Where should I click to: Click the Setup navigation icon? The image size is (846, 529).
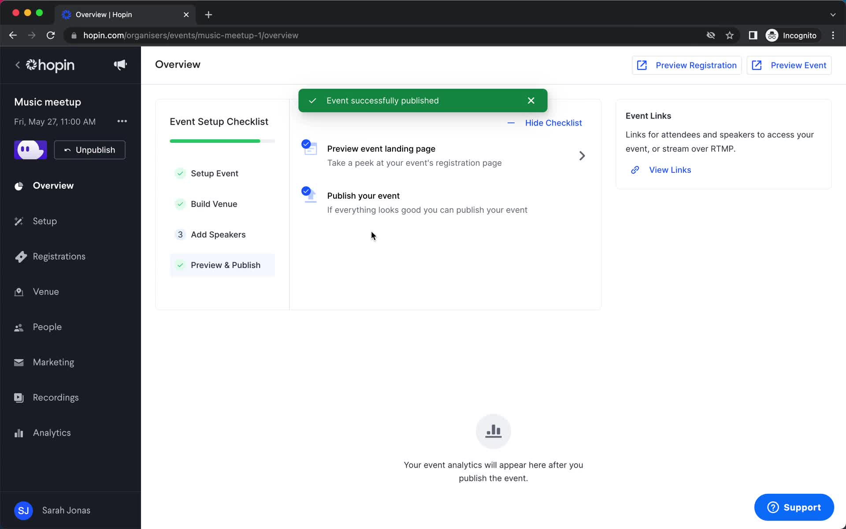coord(19,220)
